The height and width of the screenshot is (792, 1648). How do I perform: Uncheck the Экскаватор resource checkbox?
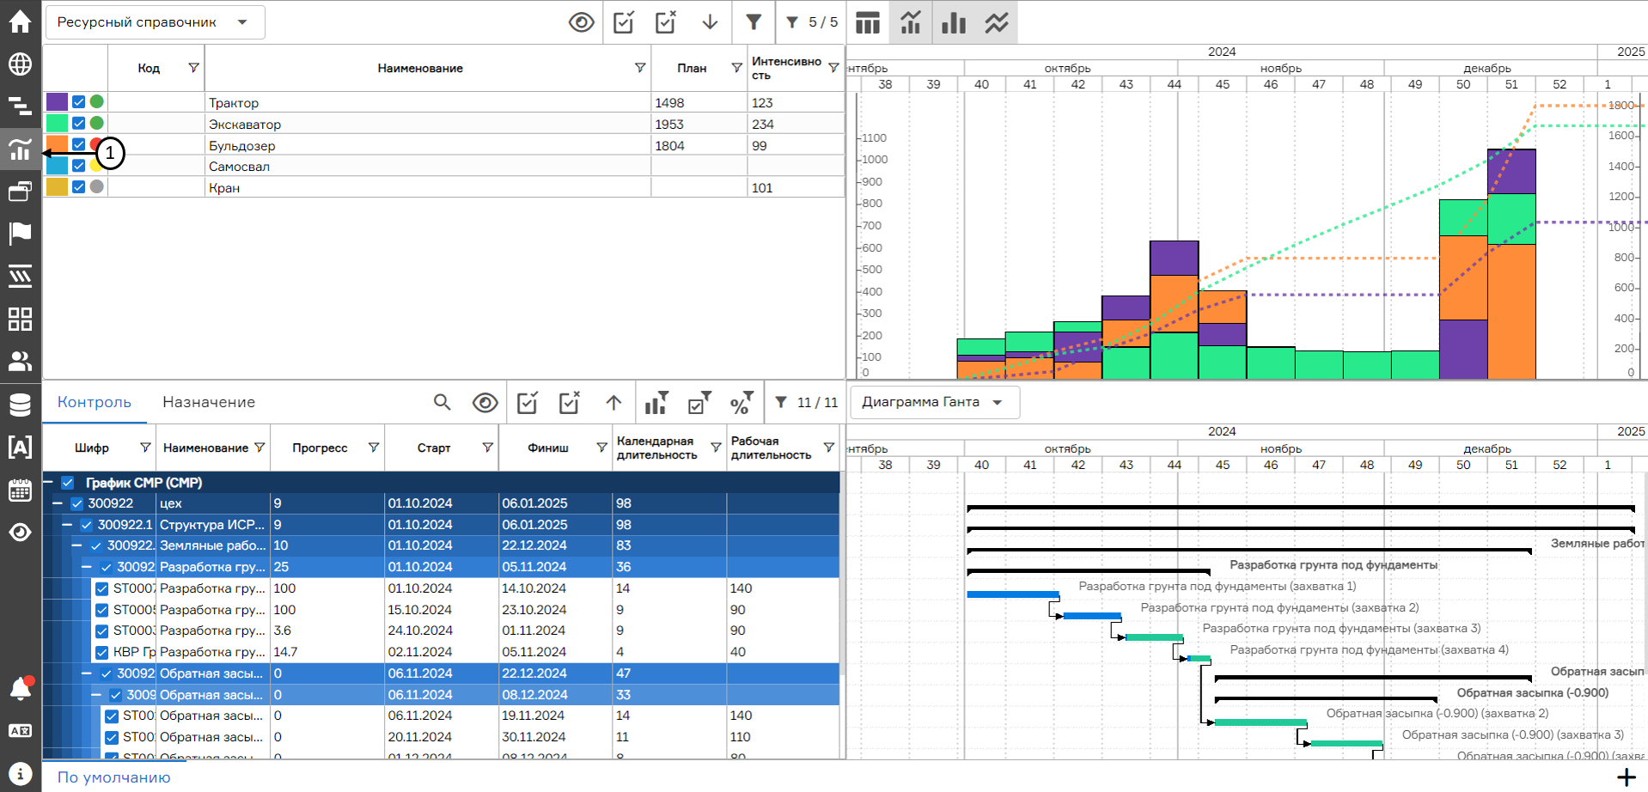pyautogui.click(x=78, y=124)
